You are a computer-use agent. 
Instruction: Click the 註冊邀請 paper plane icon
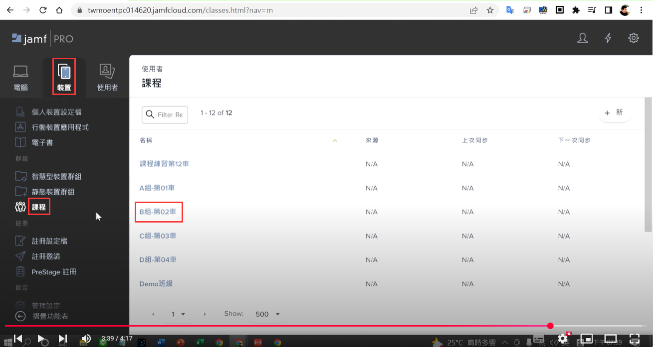20,256
